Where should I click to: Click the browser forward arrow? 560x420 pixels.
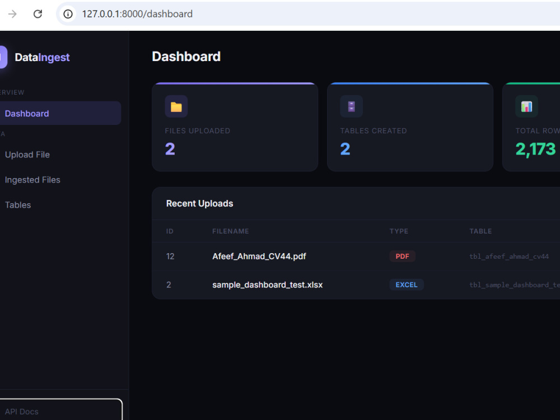pyautogui.click(x=12, y=14)
